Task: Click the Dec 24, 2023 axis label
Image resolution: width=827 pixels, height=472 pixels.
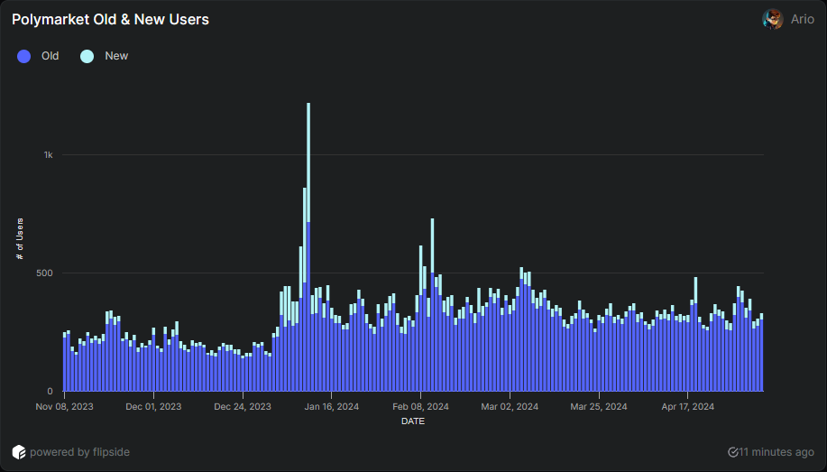Action: pyautogui.click(x=243, y=406)
